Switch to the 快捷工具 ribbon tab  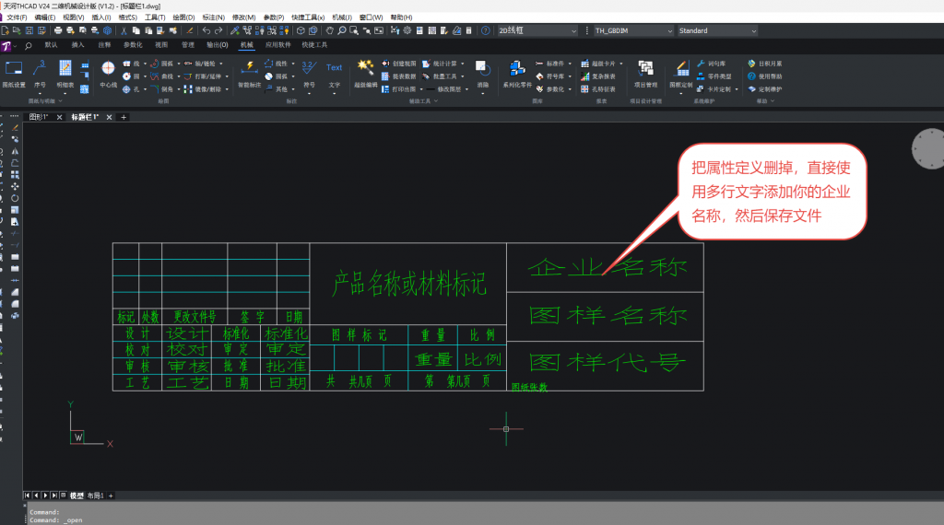coord(314,45)
